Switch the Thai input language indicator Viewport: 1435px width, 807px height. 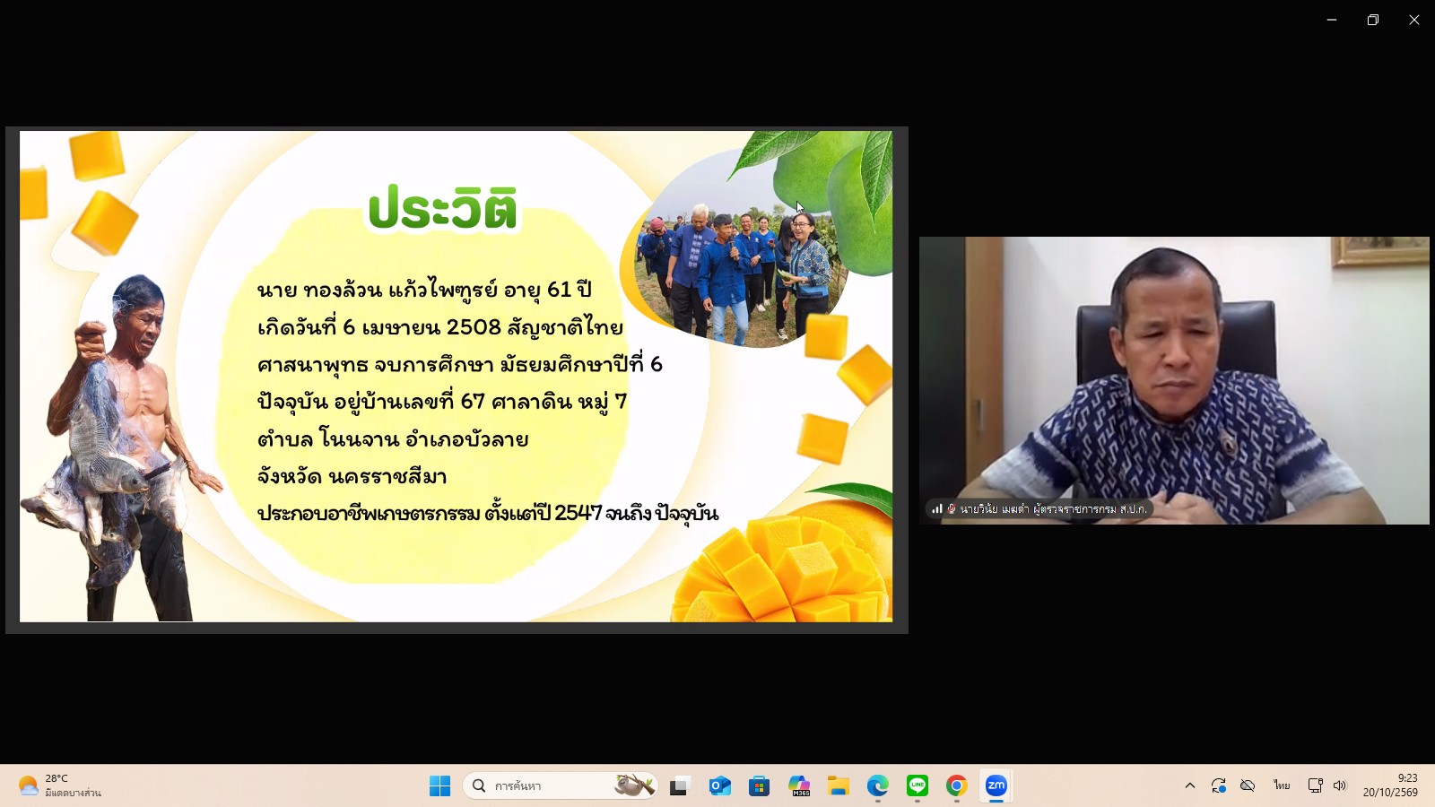click(x=1282, y=785)
